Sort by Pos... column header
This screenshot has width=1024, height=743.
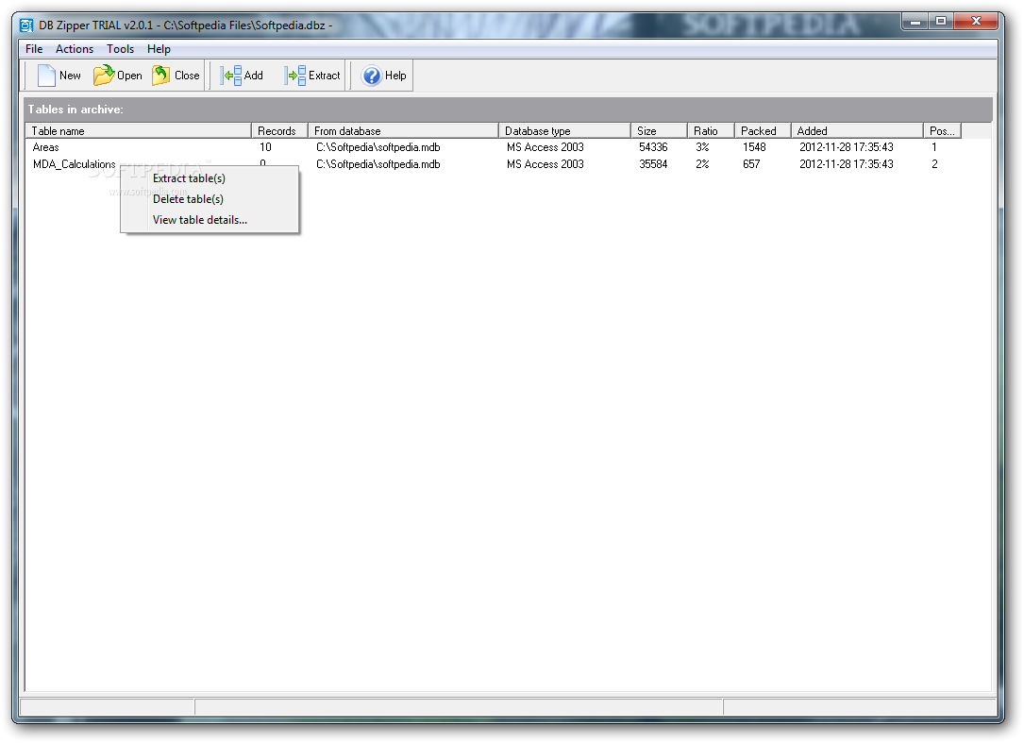pos(942,130)
